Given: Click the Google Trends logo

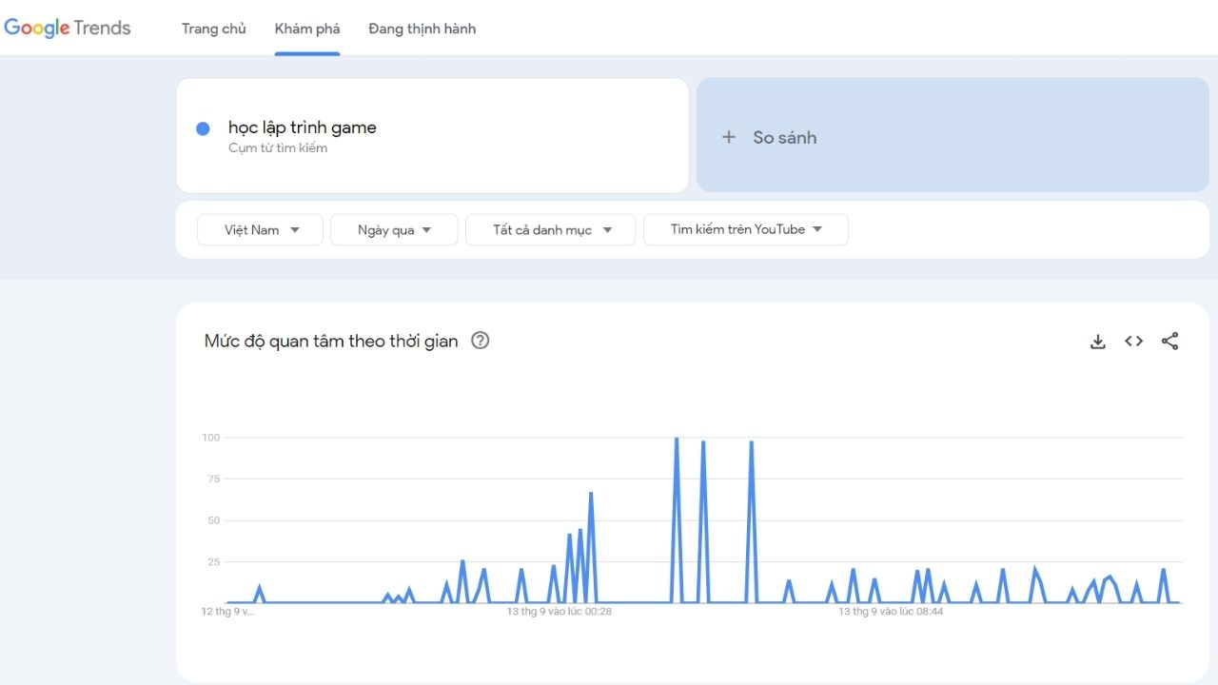Looking at the screenshot, I should (x=67, y=28).
